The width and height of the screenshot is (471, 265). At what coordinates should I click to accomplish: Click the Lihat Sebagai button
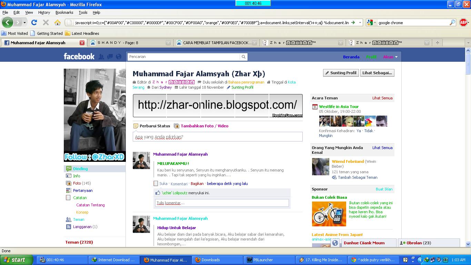tap(377, 73)
